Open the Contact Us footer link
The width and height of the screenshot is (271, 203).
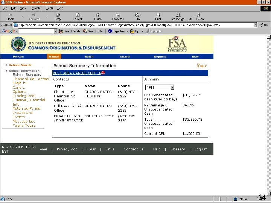133,149
